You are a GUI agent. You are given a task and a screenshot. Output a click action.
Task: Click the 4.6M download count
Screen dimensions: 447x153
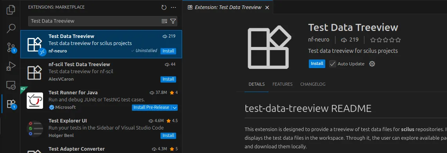(157, 121)
